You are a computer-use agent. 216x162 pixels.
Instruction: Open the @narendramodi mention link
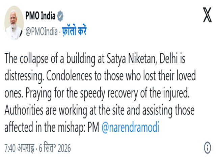(x=130, y=127)
